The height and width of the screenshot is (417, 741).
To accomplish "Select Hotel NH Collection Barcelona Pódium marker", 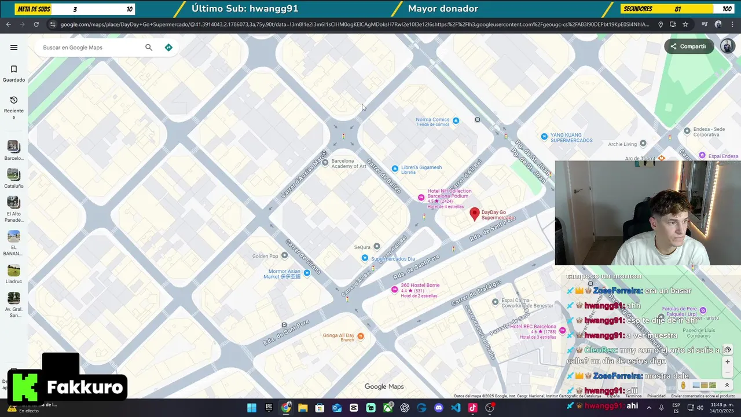I will pyautogui.click(x=421, y=198).
